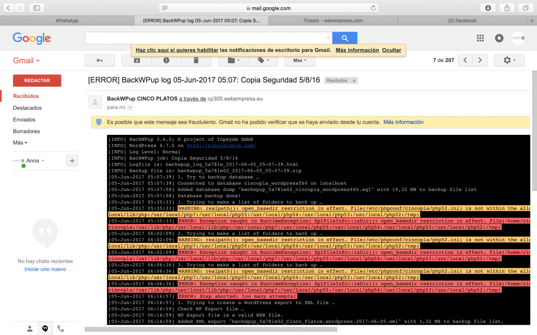
Task: Open Google notifications bell
Action: [x=499, y=38]
